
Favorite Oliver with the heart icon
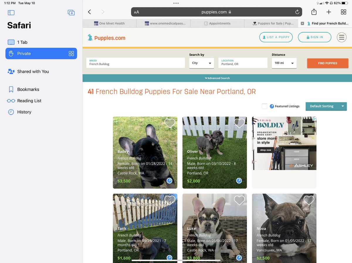coord(239,123)
